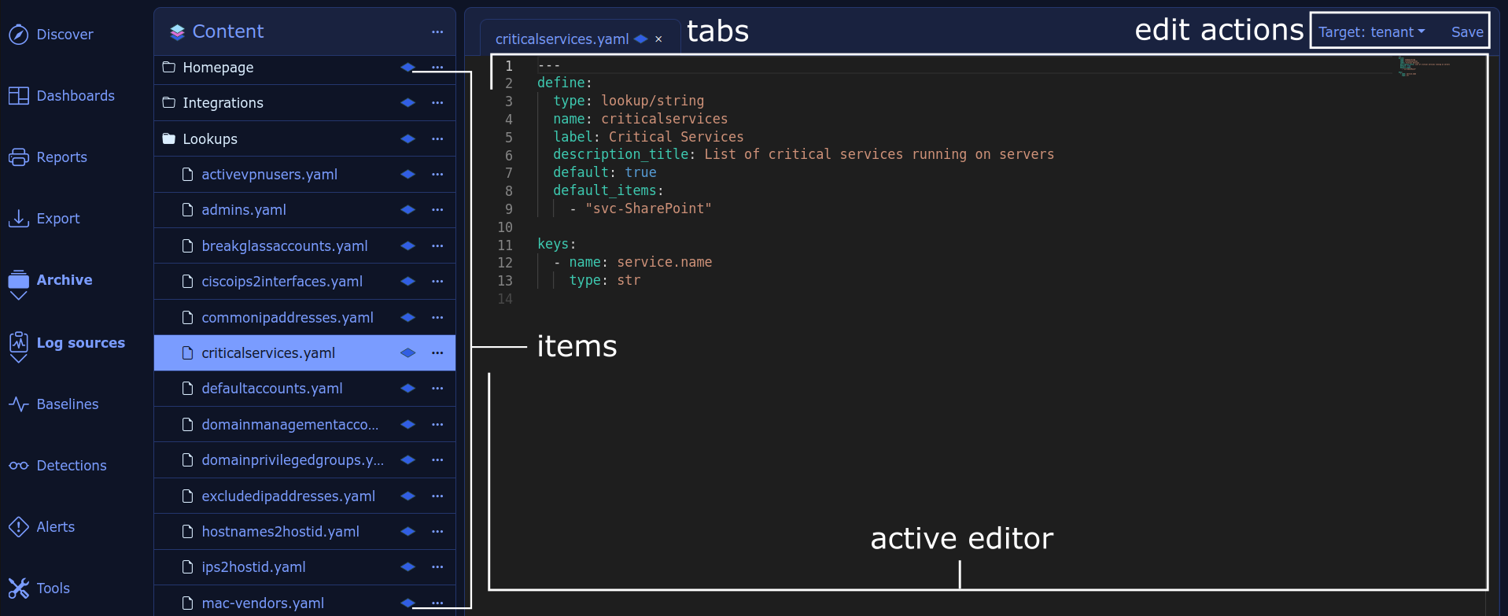Open Detections via the glasses icon
This screenshot has width=1508, height=616.
click(18, 466)
